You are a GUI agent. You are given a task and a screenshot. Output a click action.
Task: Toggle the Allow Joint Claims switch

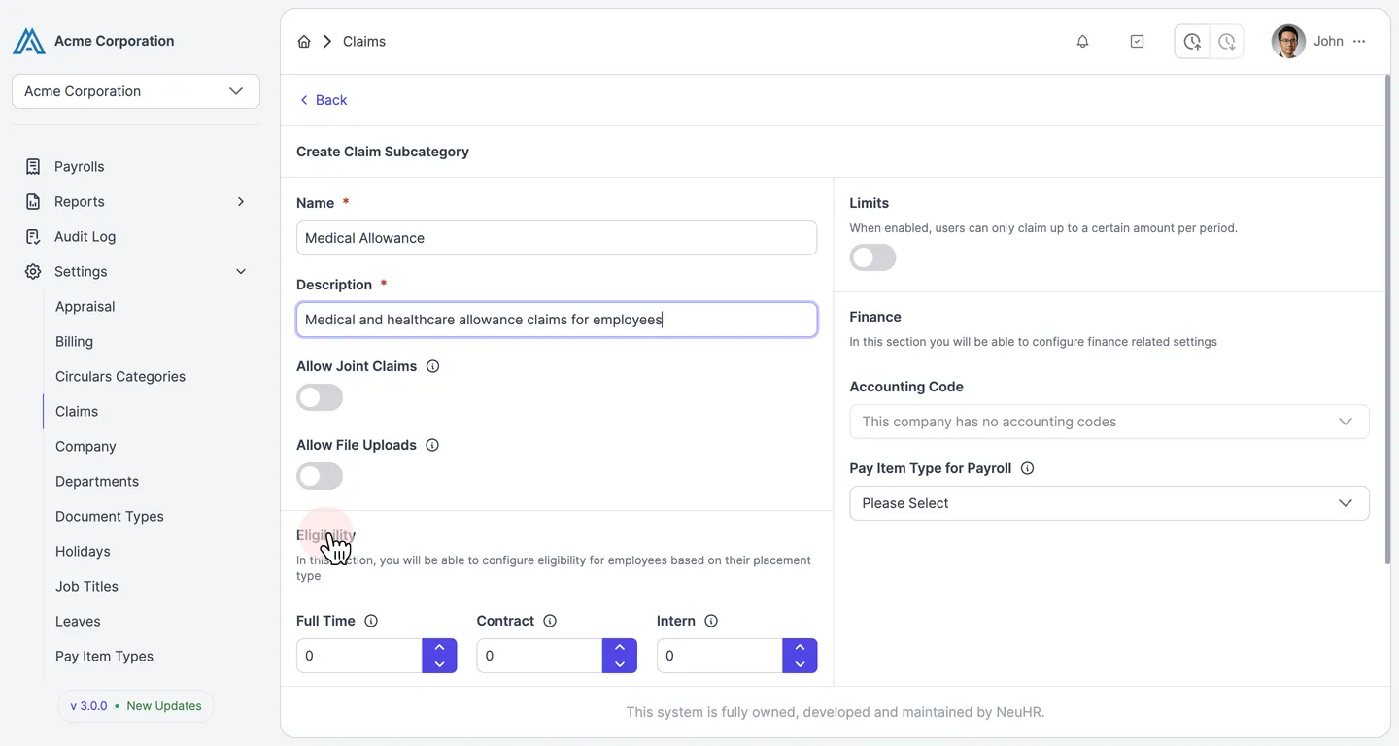320,397
